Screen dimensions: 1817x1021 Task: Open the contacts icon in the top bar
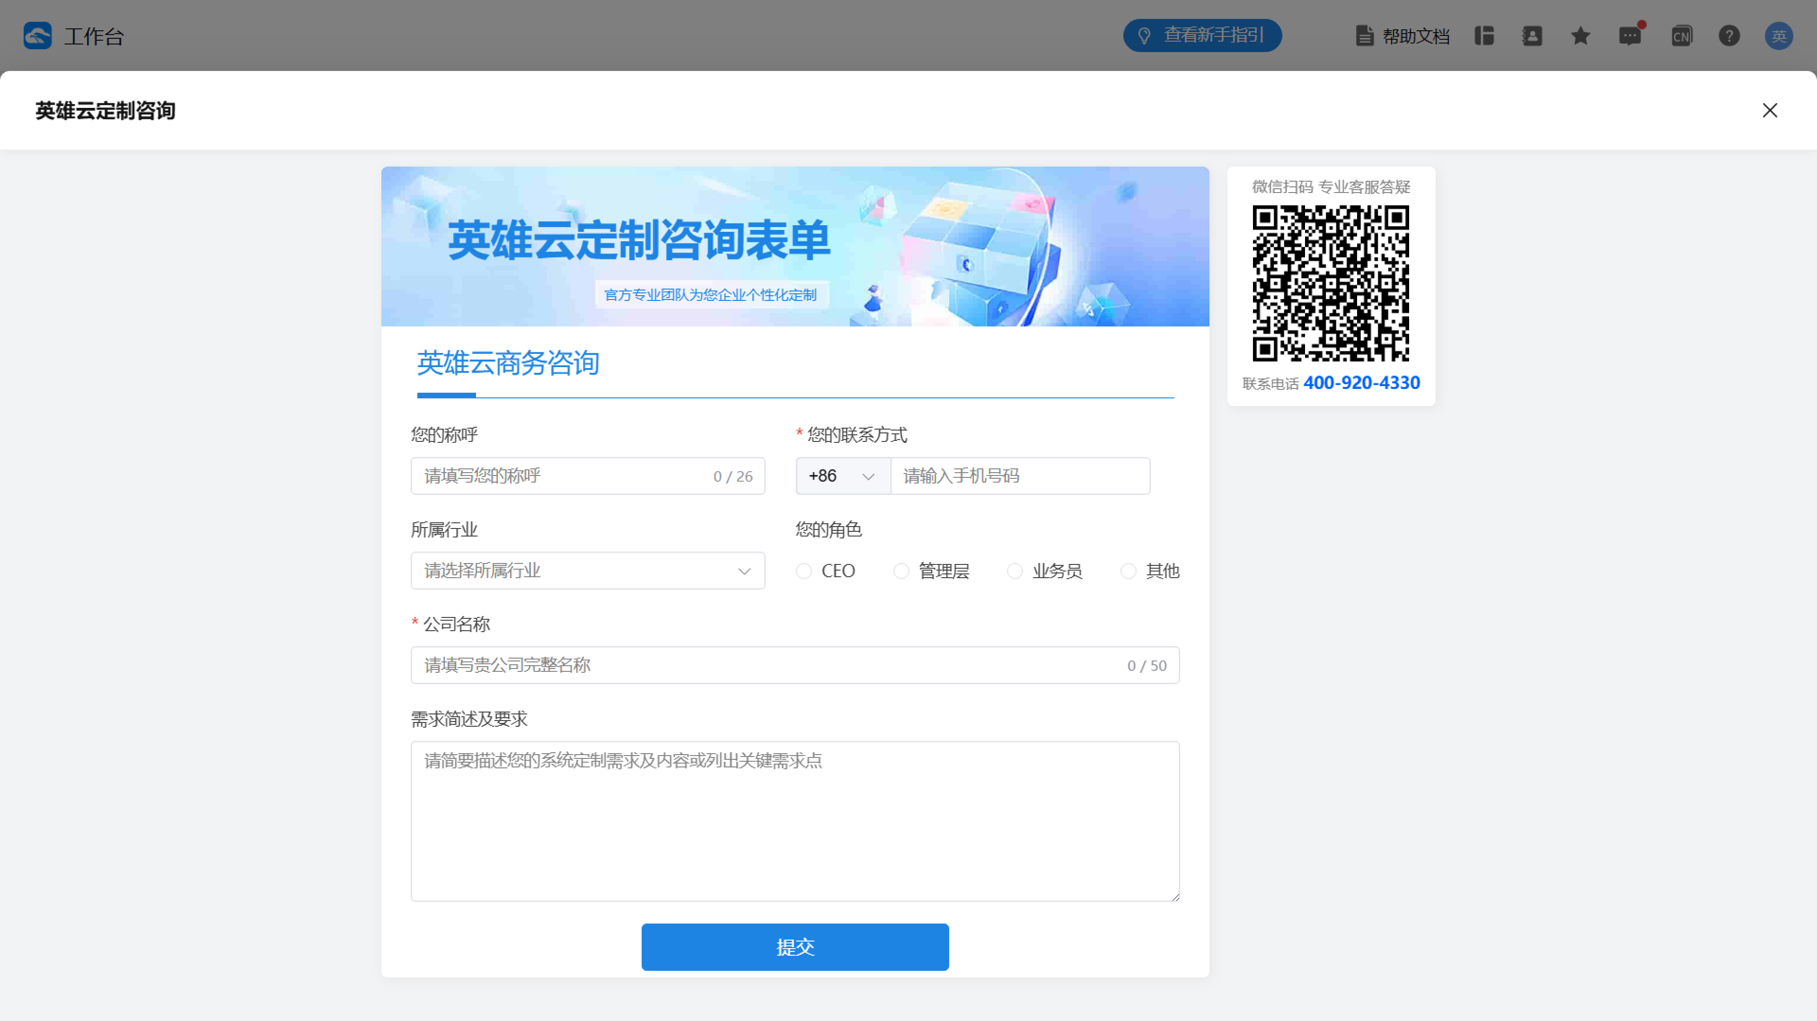[x=1532, y=35]
